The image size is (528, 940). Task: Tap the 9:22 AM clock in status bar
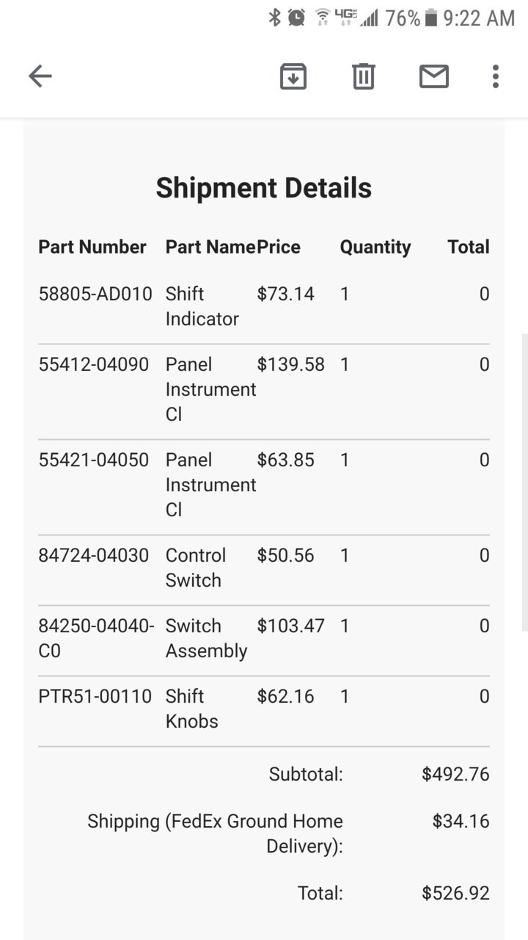[x=480, y=18]
